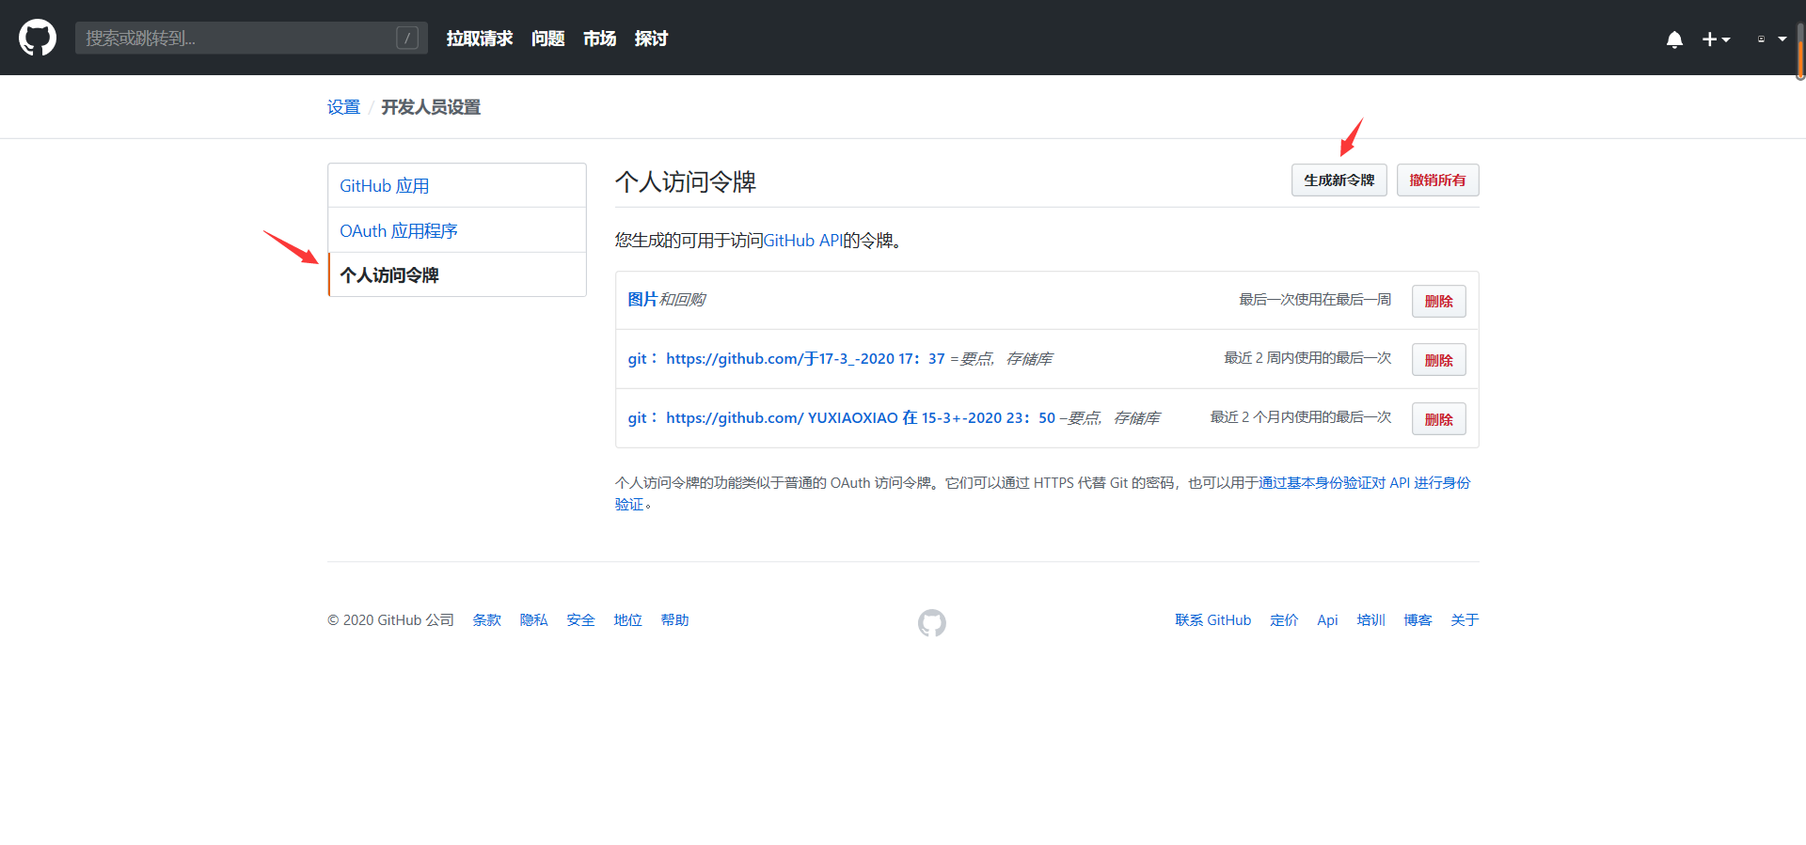Open footer 定价 link

tap(1284, 620)
